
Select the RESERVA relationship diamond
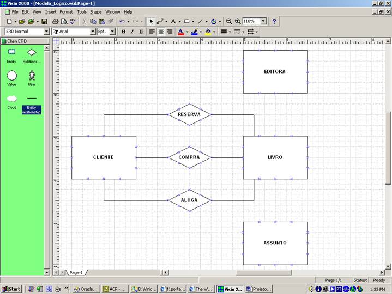[x=190, y=114]
